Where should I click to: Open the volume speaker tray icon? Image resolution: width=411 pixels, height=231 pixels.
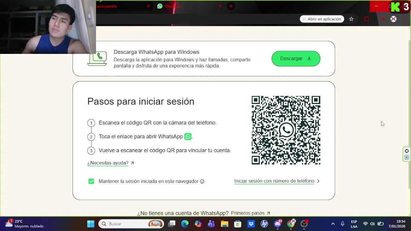(372, 224)
